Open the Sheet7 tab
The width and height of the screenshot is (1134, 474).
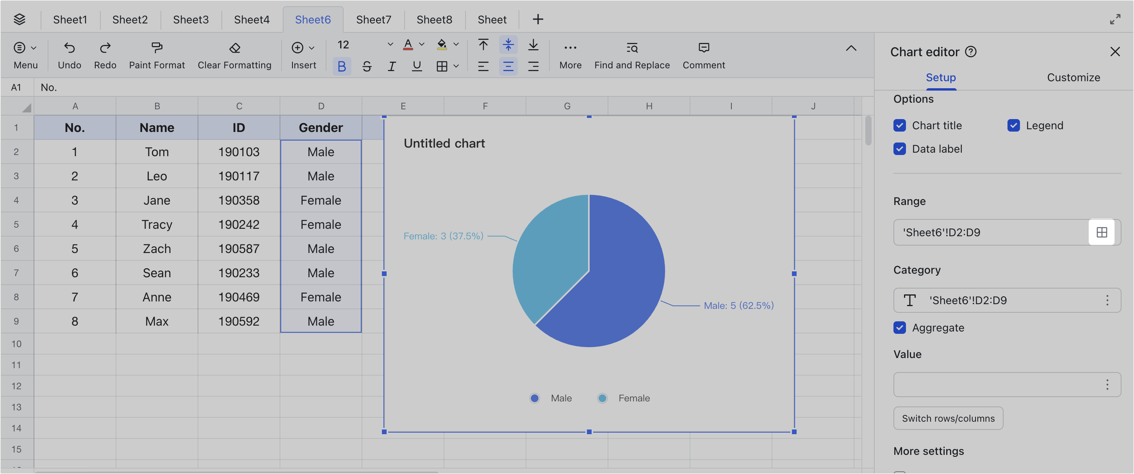[x=373, y=20]
